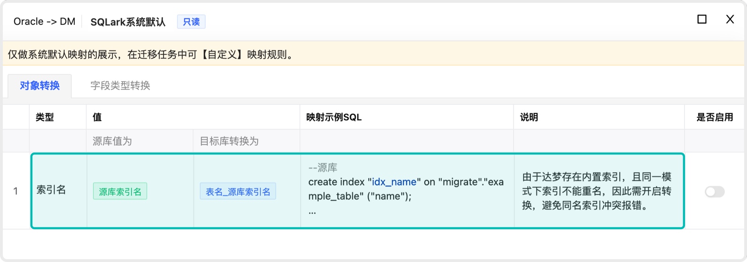Click the 由于达梦存在内置索引 description text
747x262 pixels.
[597, 191]
